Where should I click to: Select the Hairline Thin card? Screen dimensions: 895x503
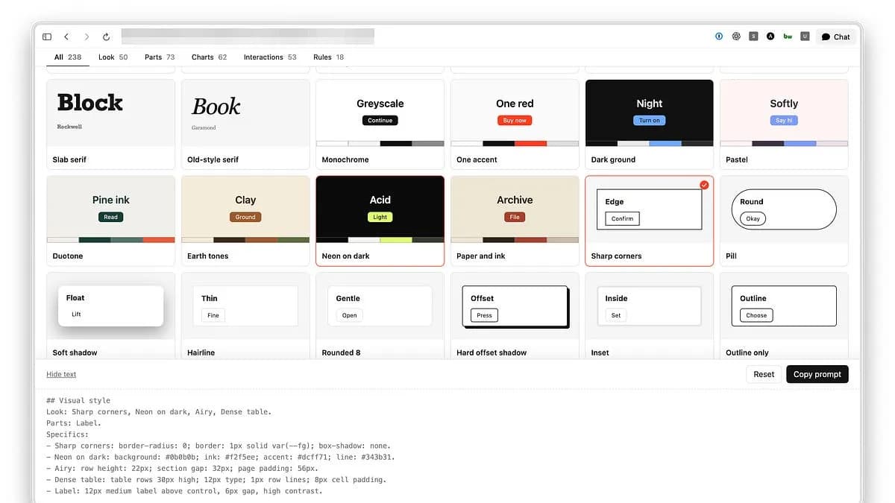[245, 317]
